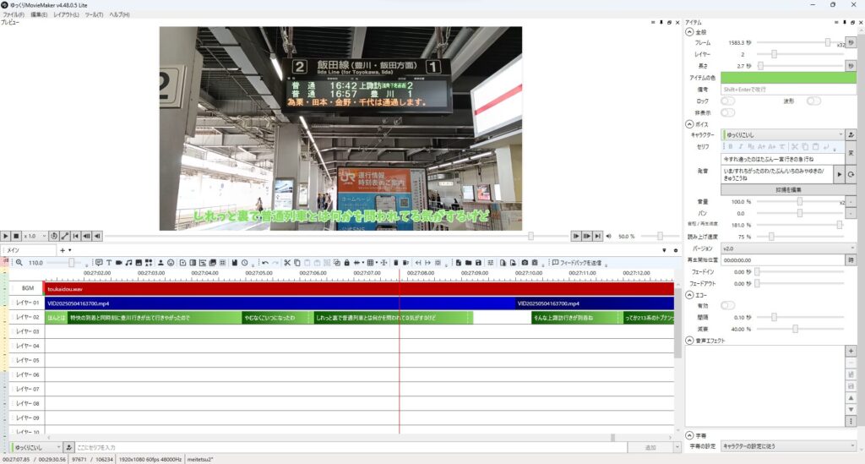Open the ツール(T) menu
The width and height of the screenshot is (865, 464).
point(94,14)
